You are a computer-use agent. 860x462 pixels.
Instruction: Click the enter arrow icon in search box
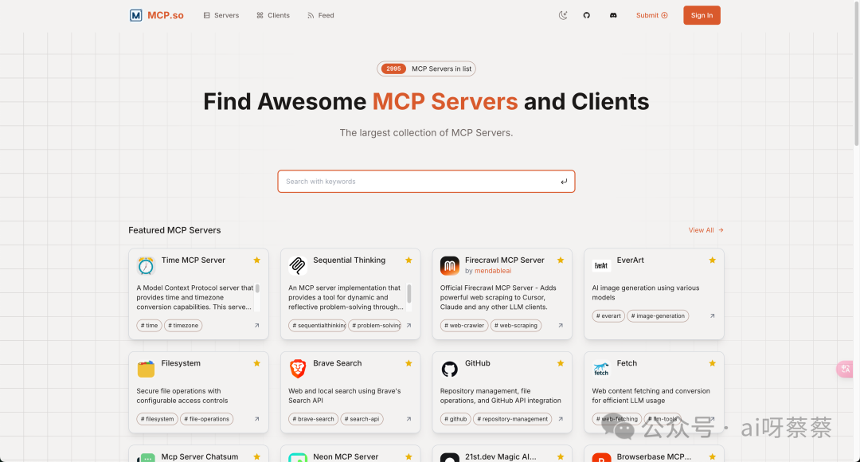click(563, 182)
